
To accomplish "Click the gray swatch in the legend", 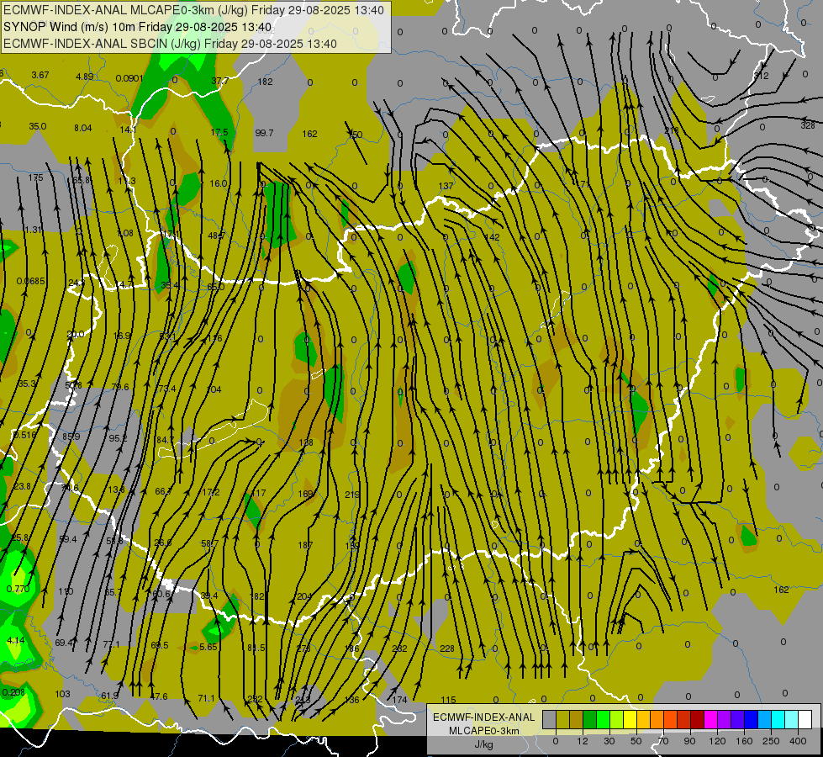I will tap(549, 720).
